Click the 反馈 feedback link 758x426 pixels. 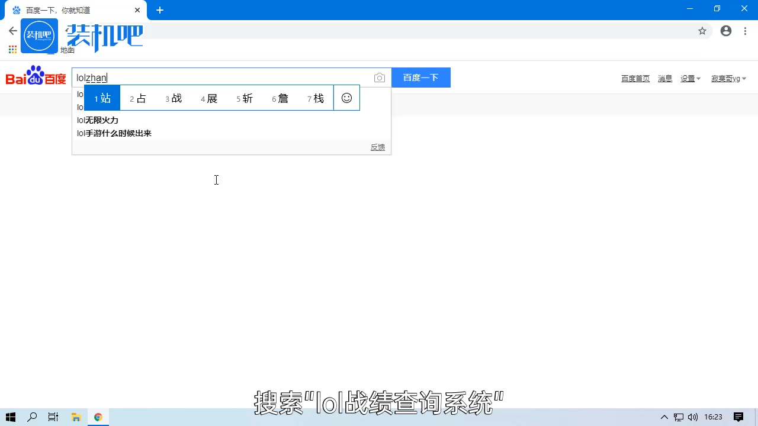[377, 147]
